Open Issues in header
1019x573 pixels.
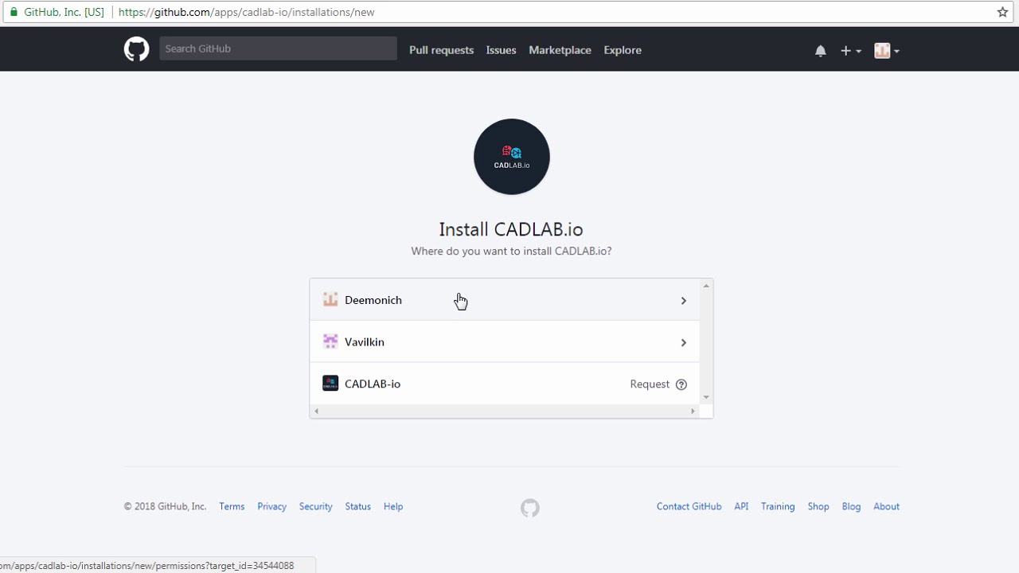pos(501,50)
